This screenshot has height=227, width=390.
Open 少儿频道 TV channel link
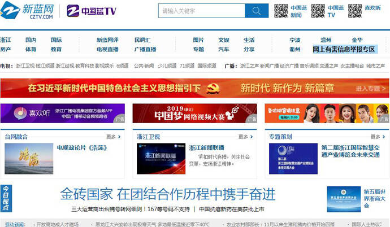coord(167,66)
